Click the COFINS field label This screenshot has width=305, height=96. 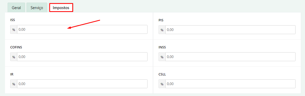[x=16, y=47]
